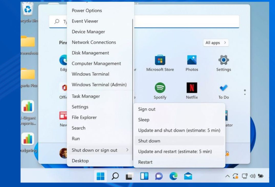
Task: Expand the Shut down or sign out submenu
Action: [x=100, y=150]
